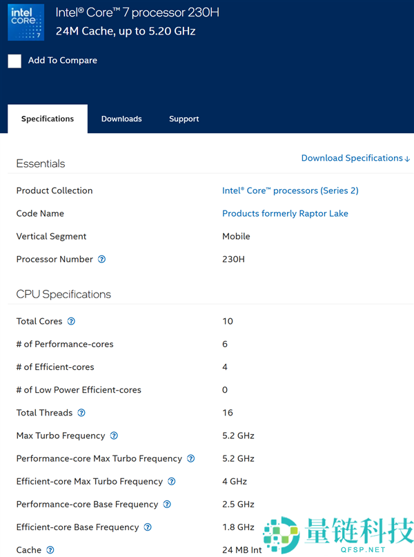Open Intel Core processors (Series 2) link
Viewport: 414px width, 557px height.
tap(290, 190)
